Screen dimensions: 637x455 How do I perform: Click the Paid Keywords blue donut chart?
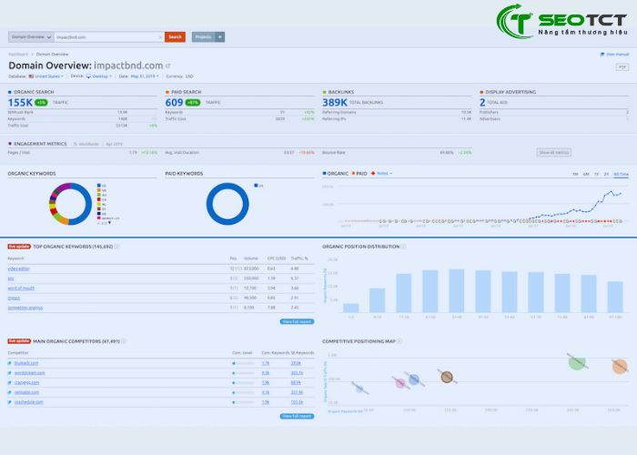pyautogui.click(x=227, y=204)
